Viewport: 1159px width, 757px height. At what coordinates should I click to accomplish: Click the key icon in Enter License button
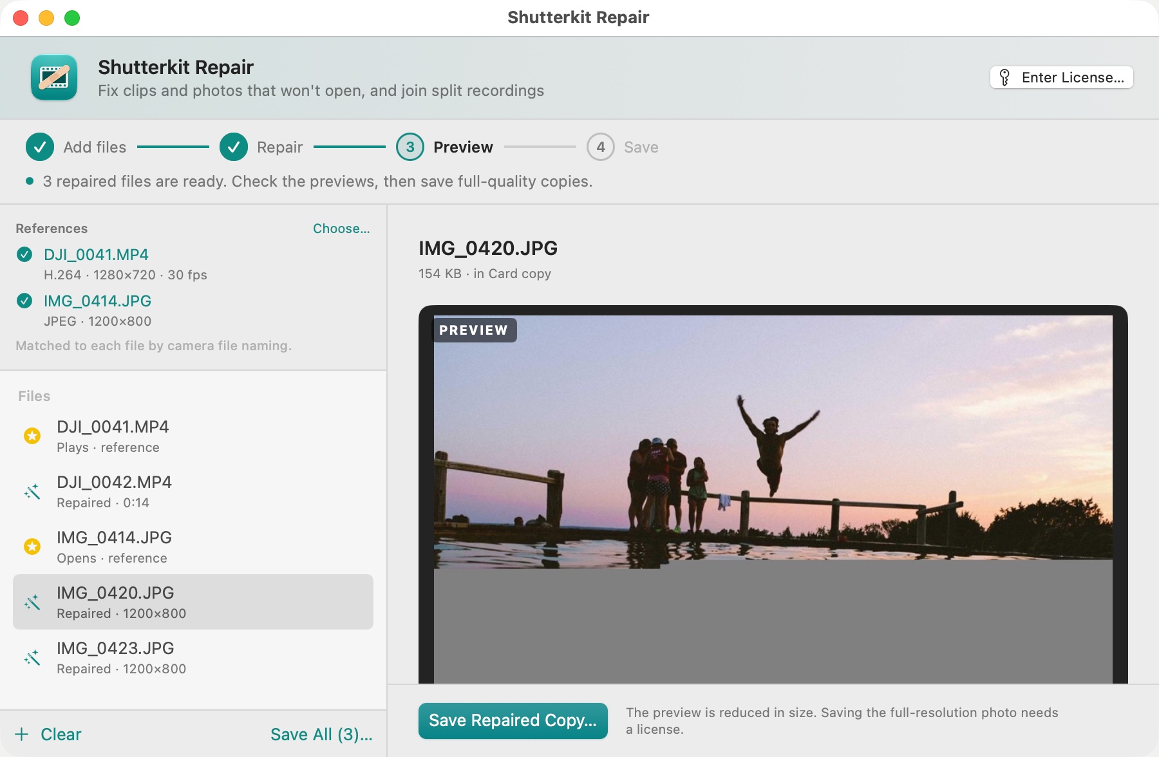point(1004,78)
